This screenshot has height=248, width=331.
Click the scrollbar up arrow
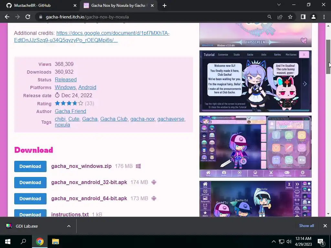(x=328, y=26)
